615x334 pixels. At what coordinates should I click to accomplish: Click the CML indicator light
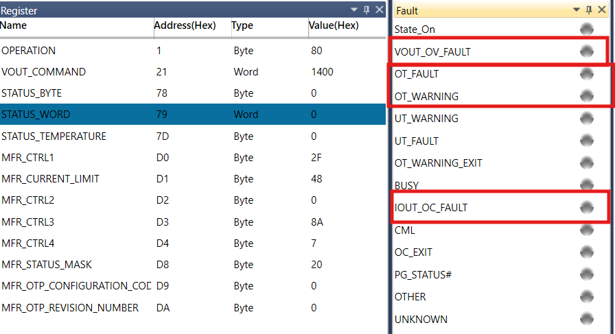[586, 230]
